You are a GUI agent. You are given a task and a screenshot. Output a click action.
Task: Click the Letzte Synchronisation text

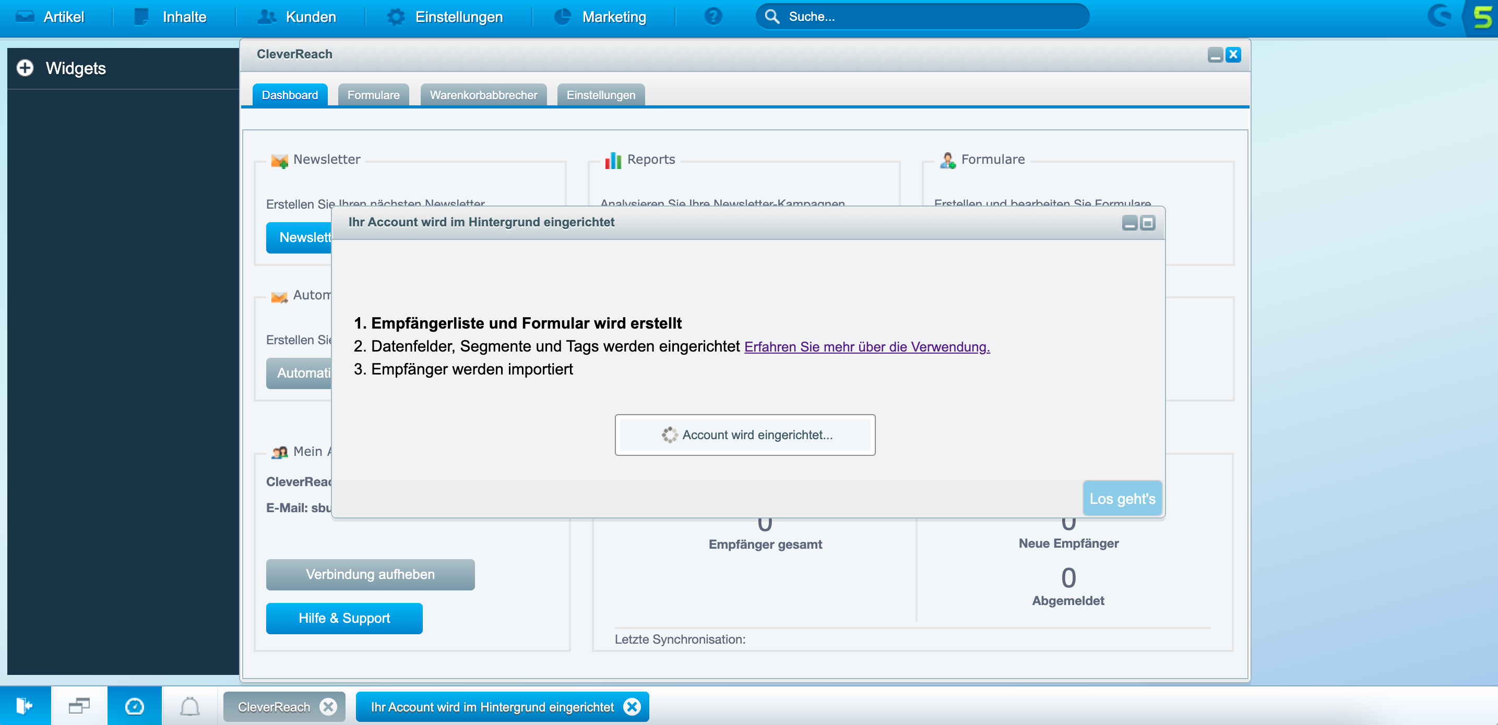coord(680,639)
